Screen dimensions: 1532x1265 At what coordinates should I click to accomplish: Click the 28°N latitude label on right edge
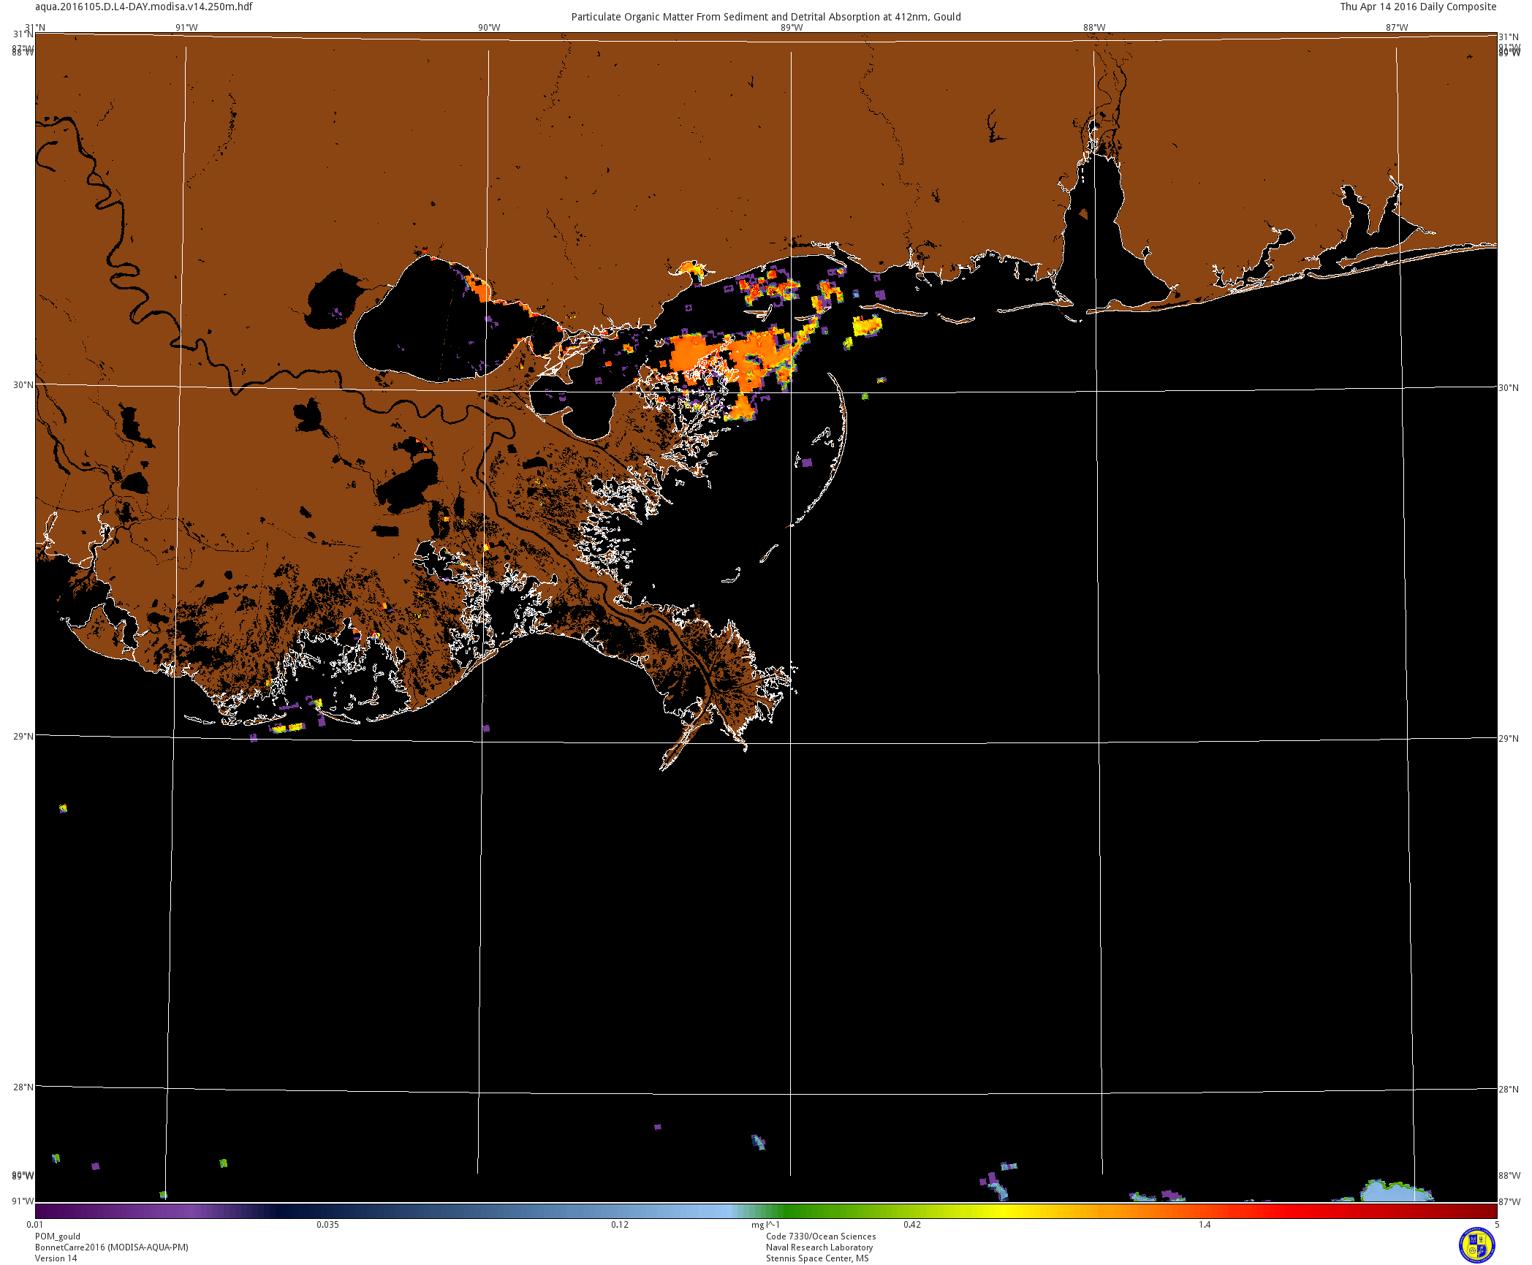tap(1508, 1090)
